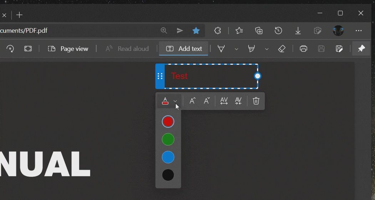The image size is (375, 200).
Task: Minimize the browser window
Action: (x=320, y=13)
